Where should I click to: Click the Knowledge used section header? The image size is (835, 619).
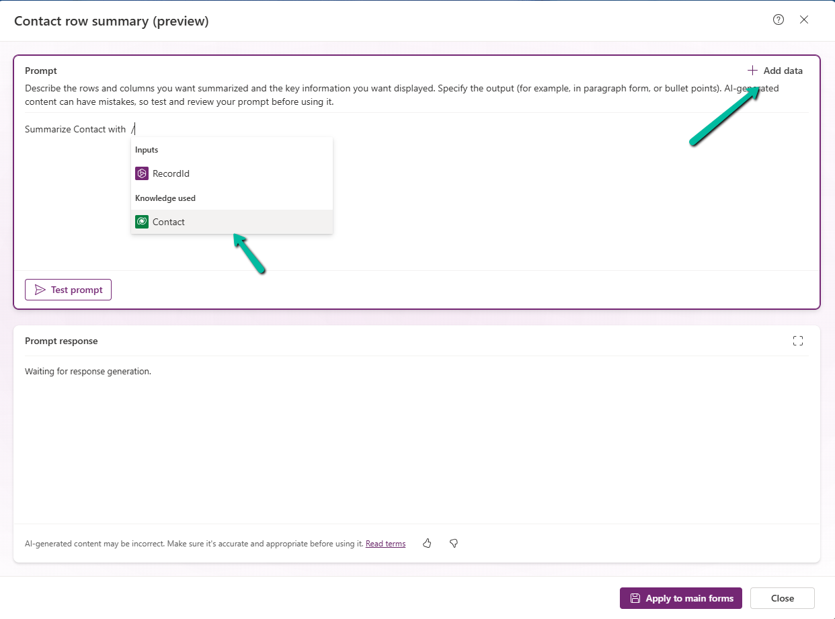[x=165, y=198]
